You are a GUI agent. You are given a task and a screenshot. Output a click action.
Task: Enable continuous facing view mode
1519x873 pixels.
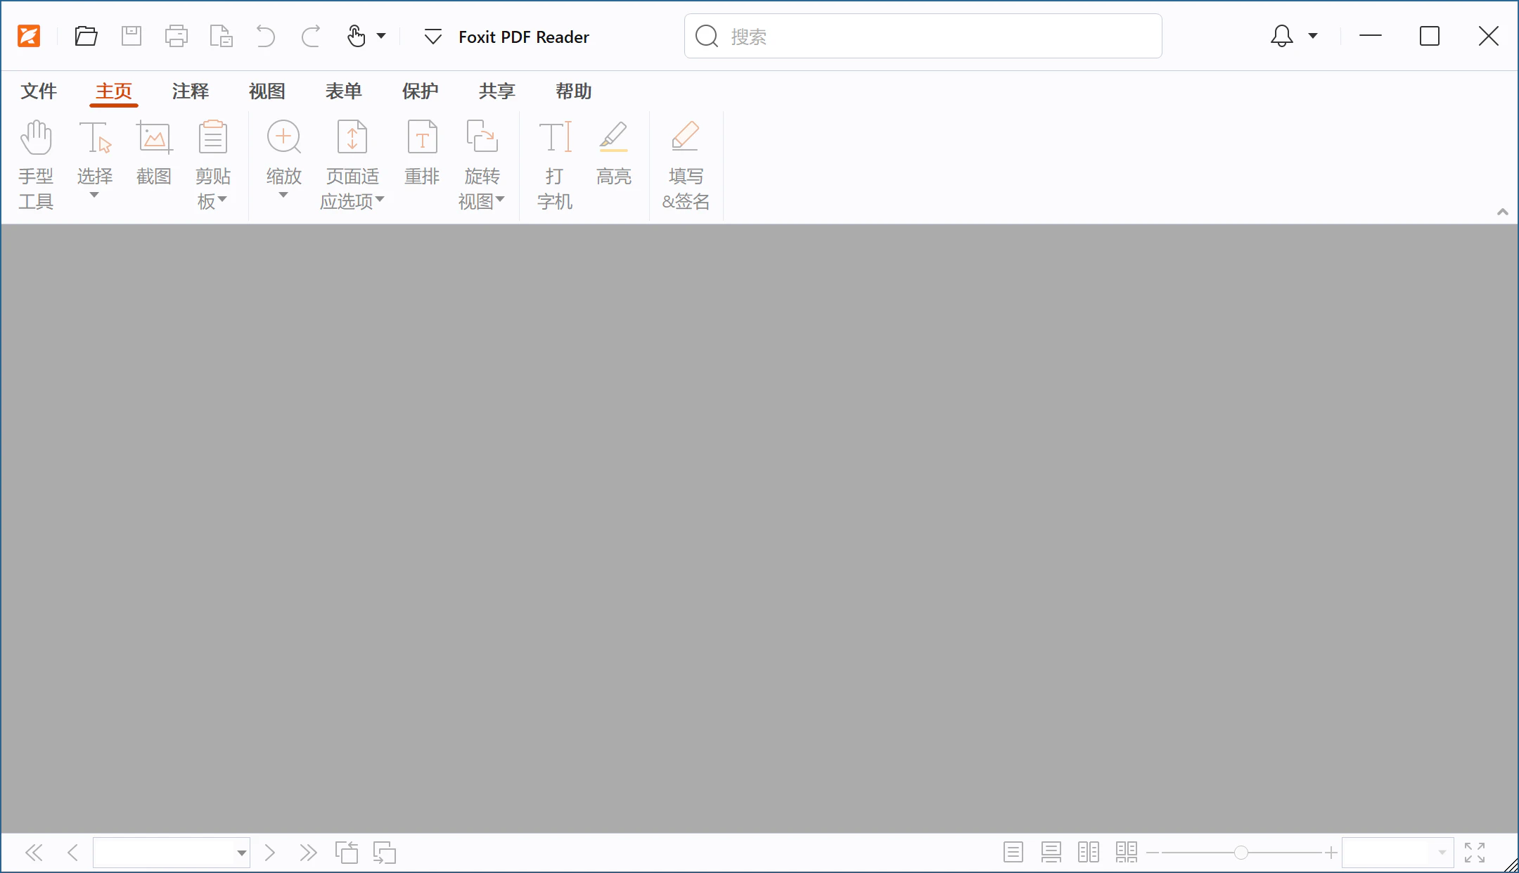(x=1127, y=853)
